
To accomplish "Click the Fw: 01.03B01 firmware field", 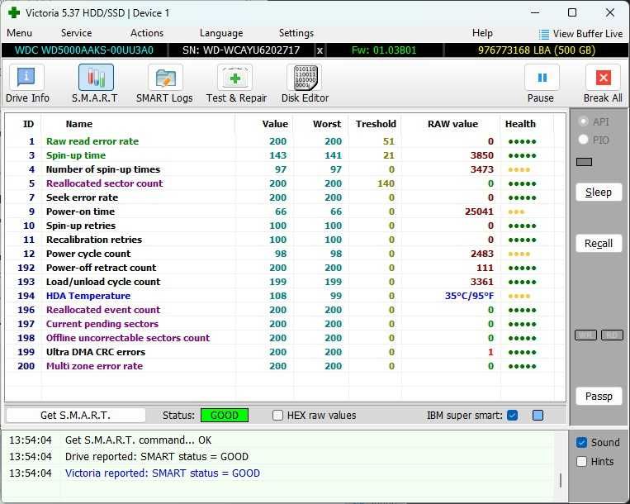I will (384, 50).
